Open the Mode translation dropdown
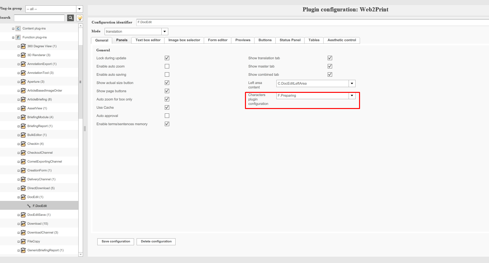The image size is (489, 263). 164,31
